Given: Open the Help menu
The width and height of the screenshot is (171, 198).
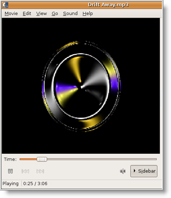Looking at the screenshot, I should [87, 14].
